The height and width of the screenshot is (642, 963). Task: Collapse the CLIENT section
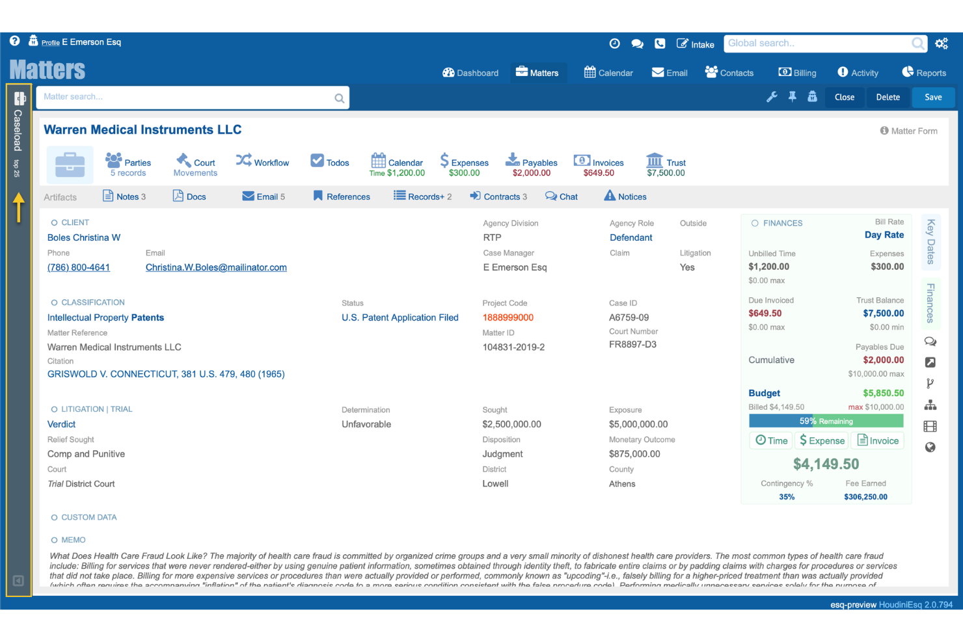(54, 222)
